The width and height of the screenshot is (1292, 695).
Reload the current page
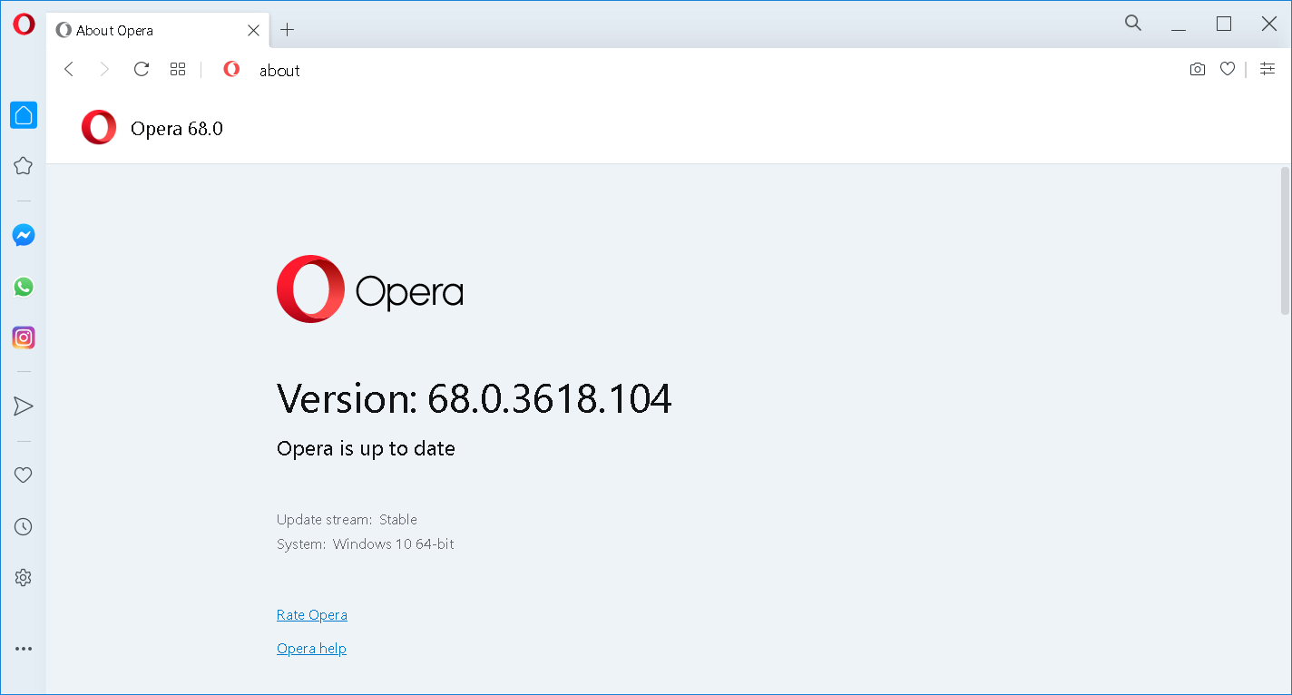click(142, 69)
